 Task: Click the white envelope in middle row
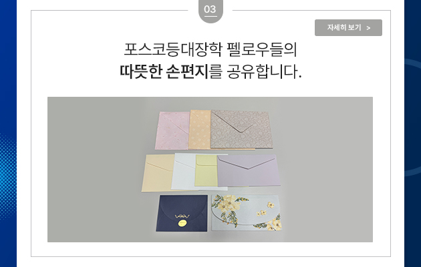pos(184,172)
